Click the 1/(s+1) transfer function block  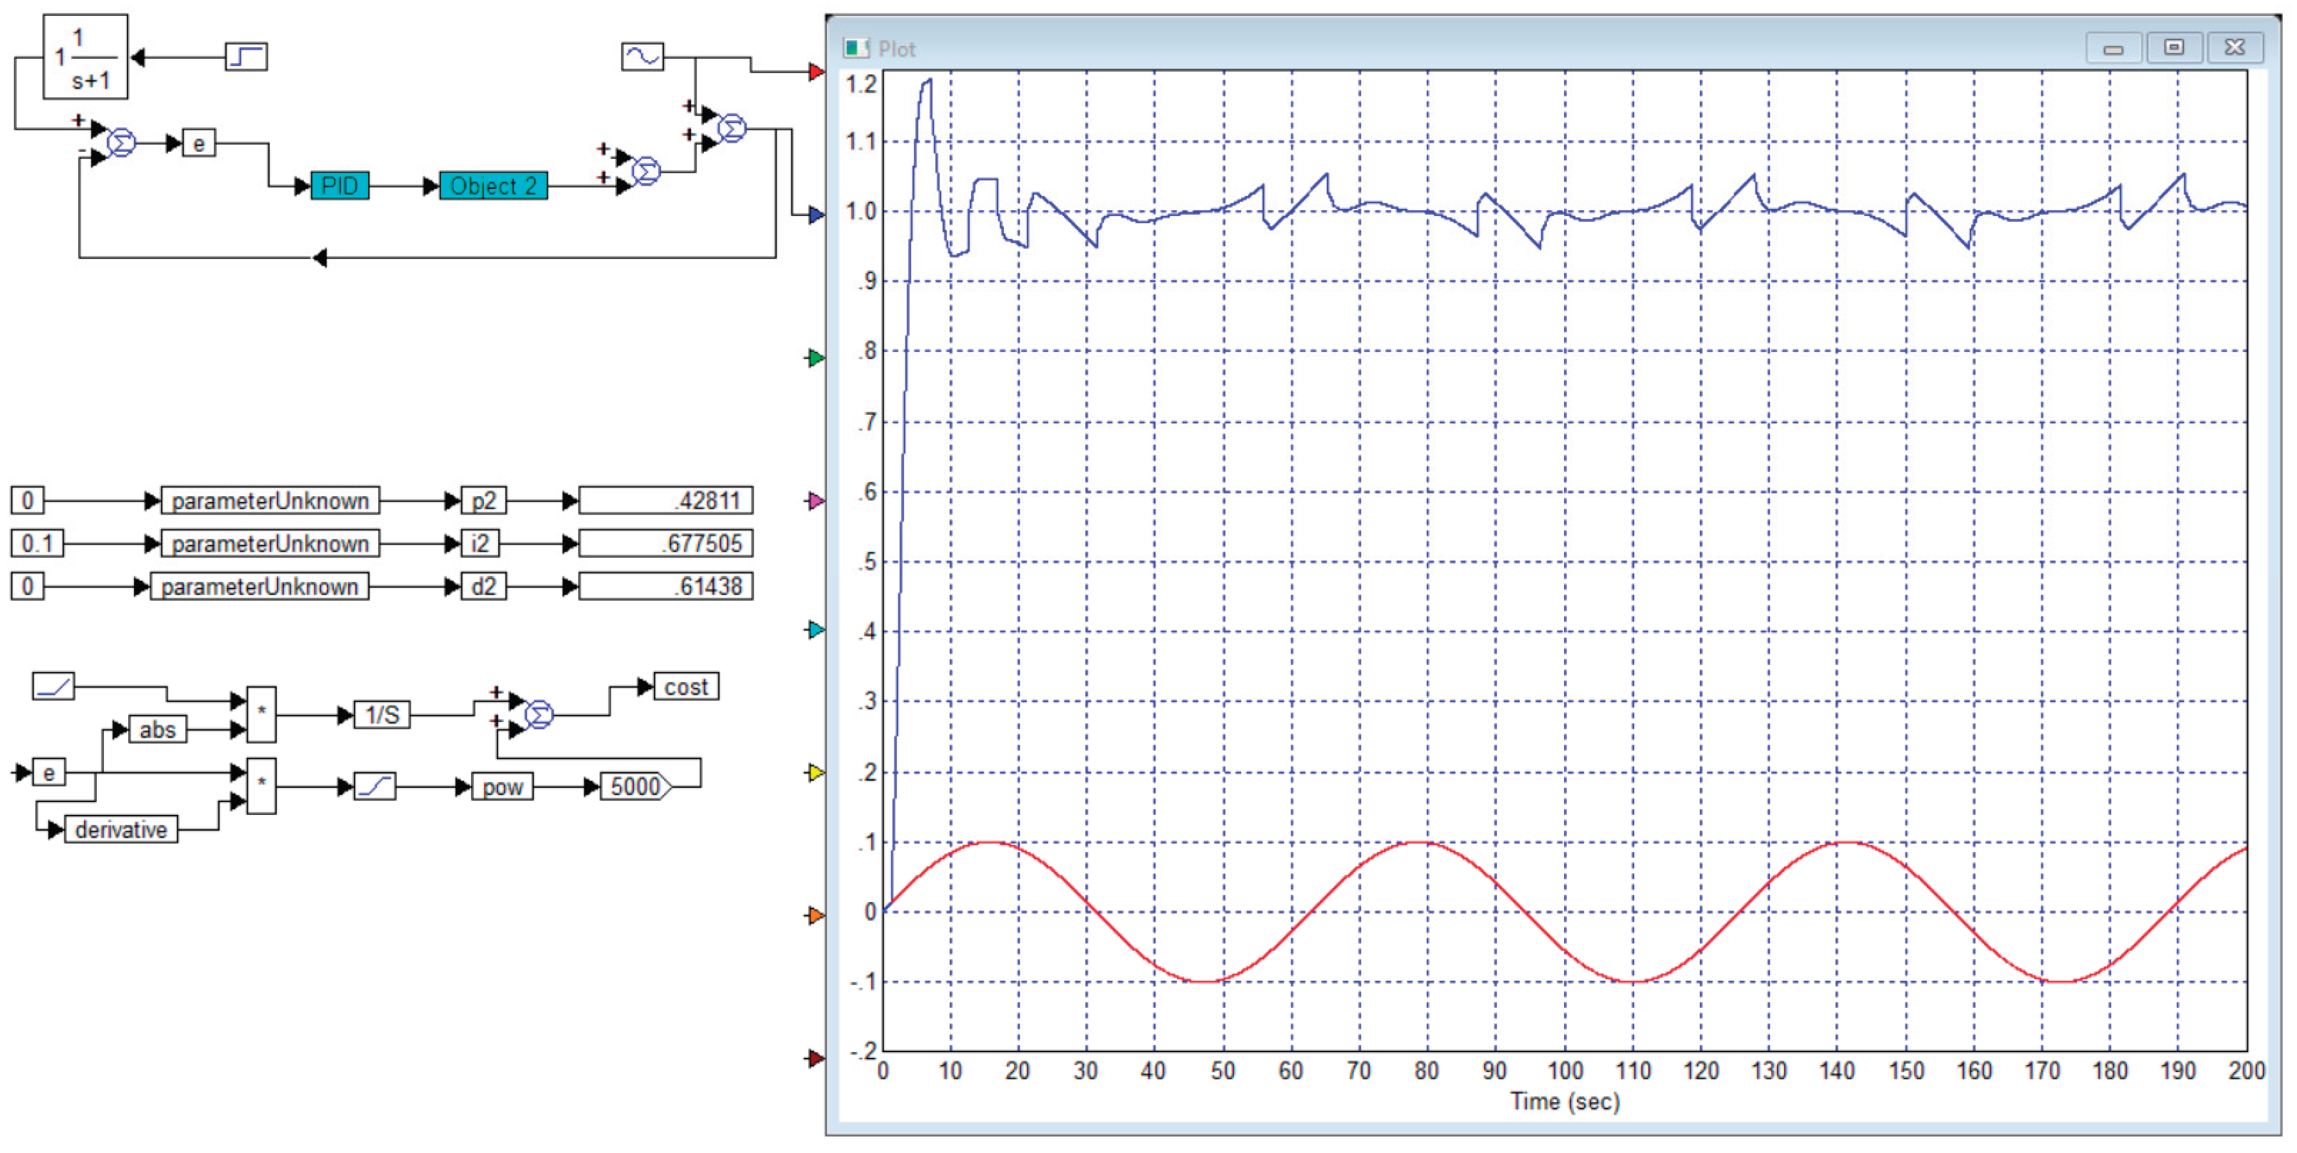[86, 57]
